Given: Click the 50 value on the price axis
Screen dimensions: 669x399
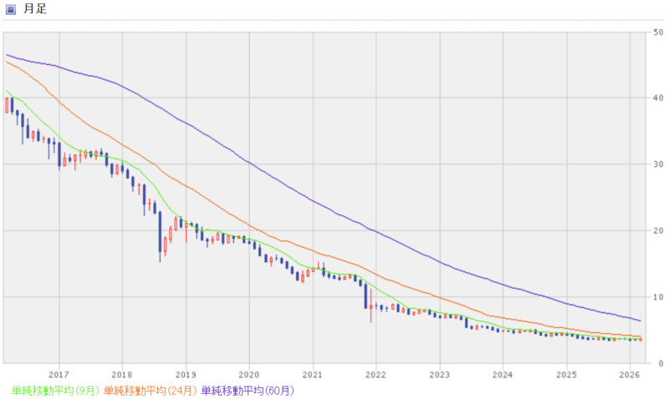Looking at the screenshot, I should click(659, 32).
